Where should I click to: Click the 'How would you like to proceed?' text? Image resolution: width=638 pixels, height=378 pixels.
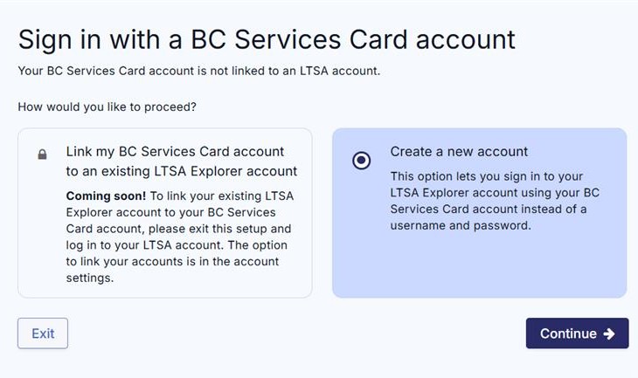tap(107, 107)
